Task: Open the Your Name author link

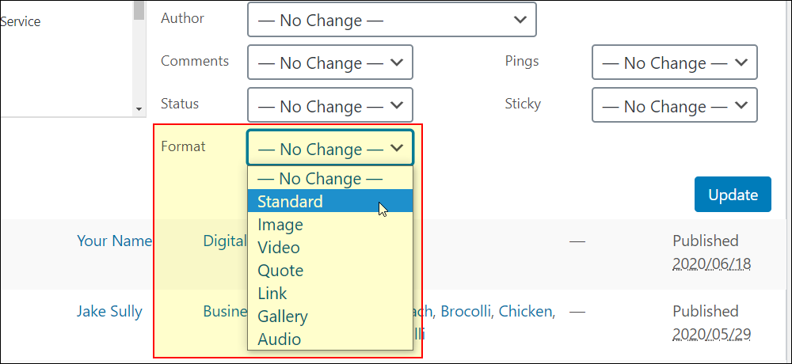Action: point(114,241)
